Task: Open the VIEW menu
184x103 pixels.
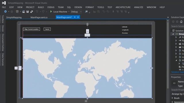Action: [x=20, y=7]
